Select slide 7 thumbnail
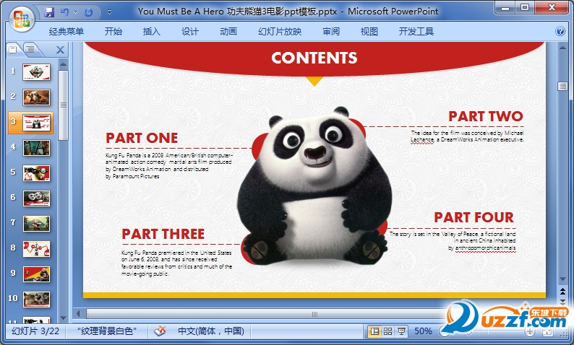The height and width of the screenshot is (345, 574). [x=36, y=223]
